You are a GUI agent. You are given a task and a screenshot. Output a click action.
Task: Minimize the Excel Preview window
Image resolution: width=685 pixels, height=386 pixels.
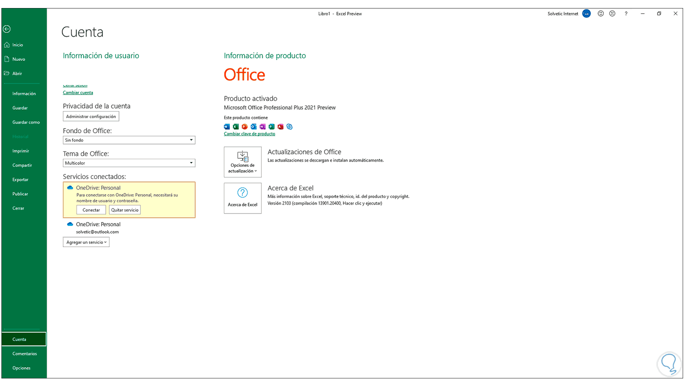point(643,14)
